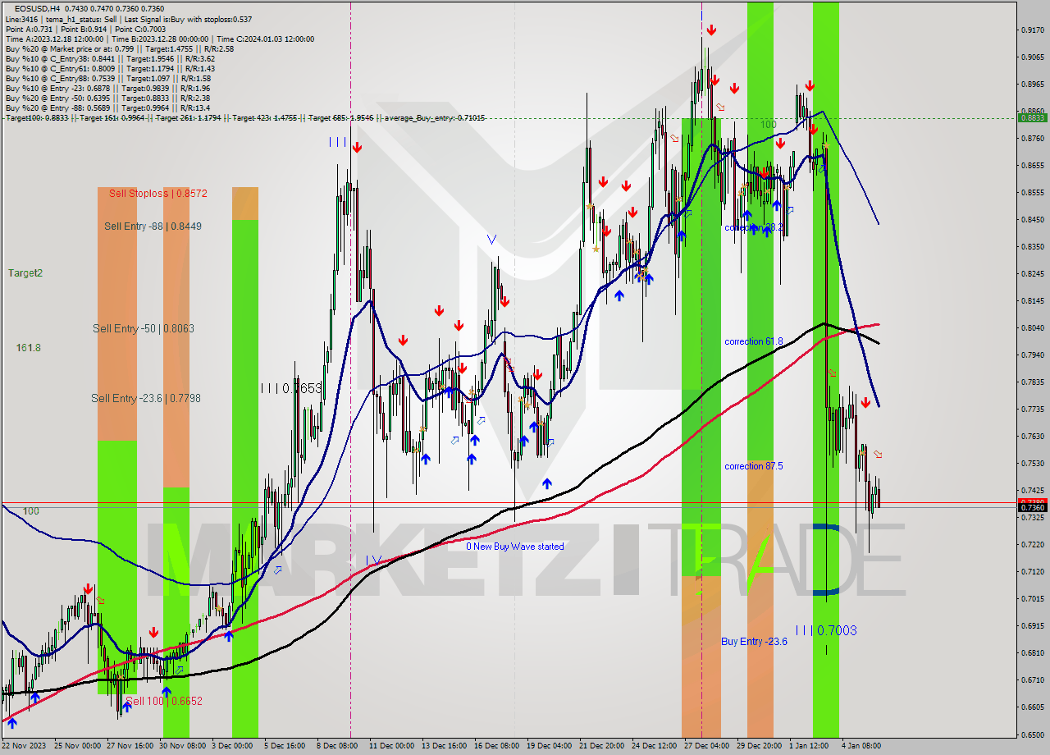Click the 'correction 87.5' label
This screenshot has height=755, width=1050.
753,466
